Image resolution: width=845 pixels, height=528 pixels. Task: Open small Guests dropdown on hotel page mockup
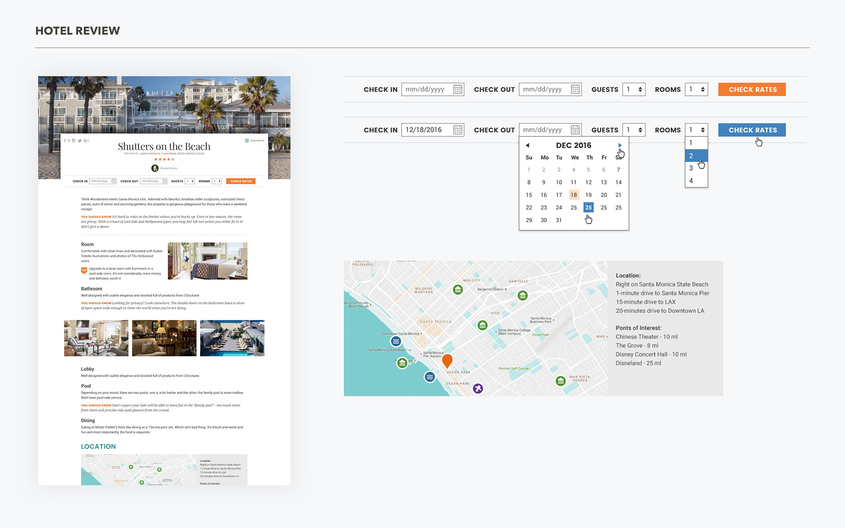point(190,181)
